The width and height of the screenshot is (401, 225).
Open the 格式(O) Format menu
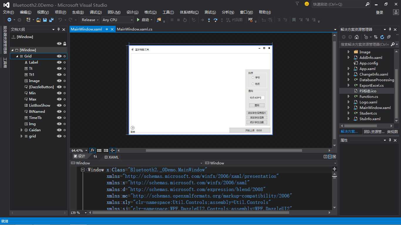(x=150, y=12)
